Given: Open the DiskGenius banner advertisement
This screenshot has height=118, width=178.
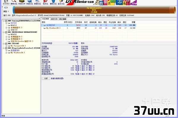Looking at the screenshot, I should (101, 2).
